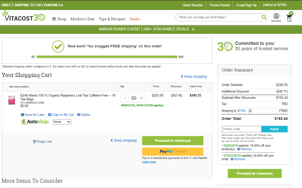Viewport: 302px width, 188px height.
Task: Click the PayPal Checkout button
Action: click(x=173, y=151)
